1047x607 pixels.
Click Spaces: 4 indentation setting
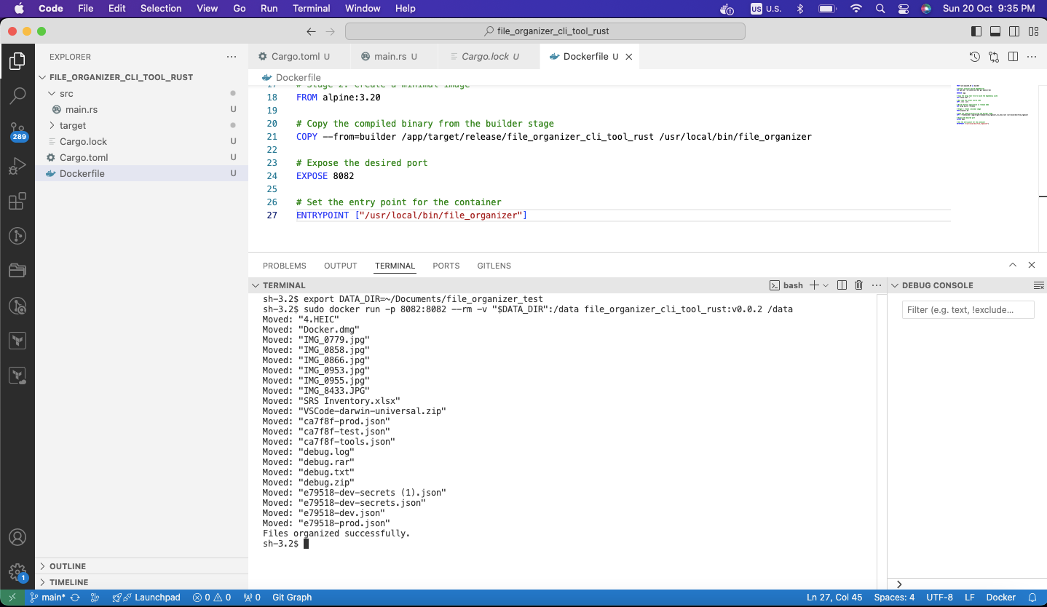(x=894, y=598)
